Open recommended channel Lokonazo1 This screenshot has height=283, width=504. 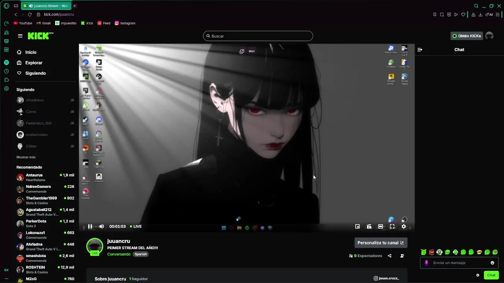coord(45,235)
